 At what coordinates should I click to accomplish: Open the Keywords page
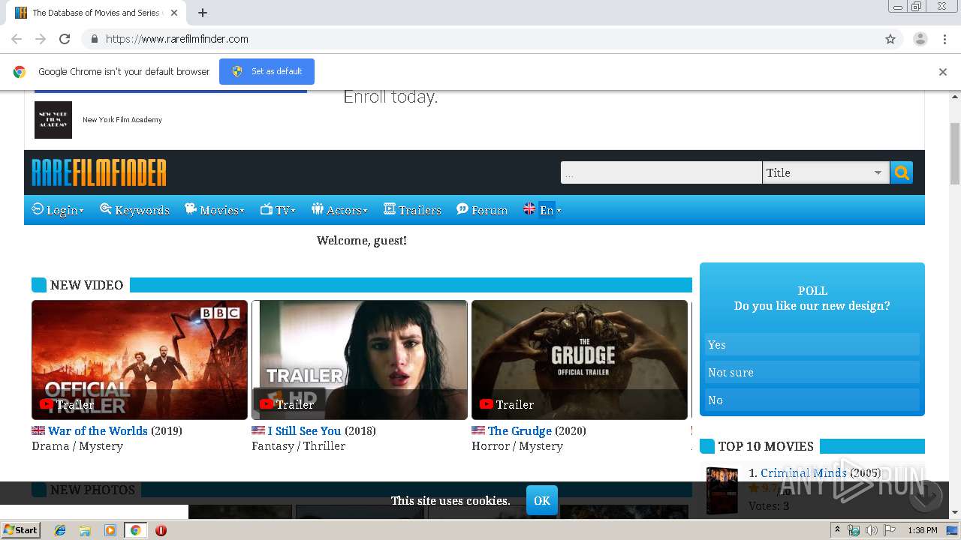[x=135, y=210]
